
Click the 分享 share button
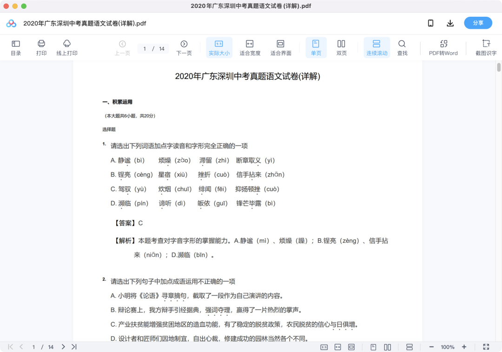[x=478, y=23]
